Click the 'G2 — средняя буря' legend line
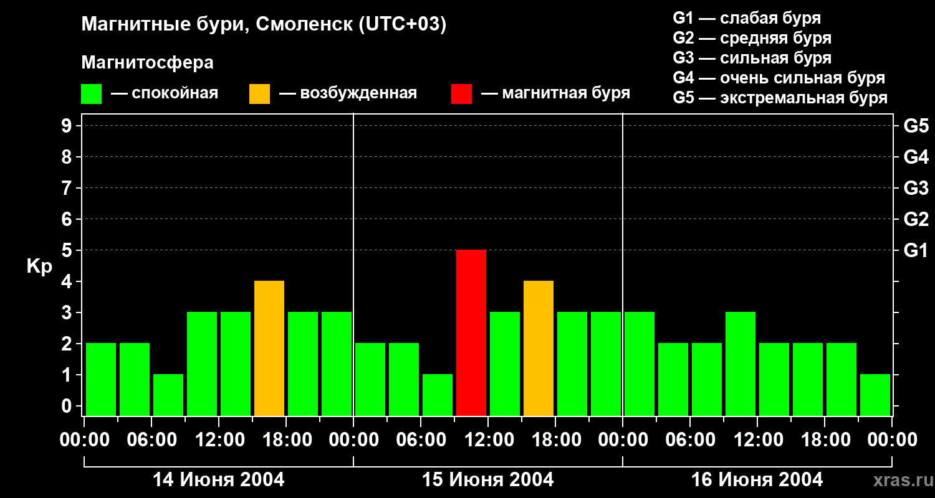This screenshot has height=498, width=935. click(752, 38)
